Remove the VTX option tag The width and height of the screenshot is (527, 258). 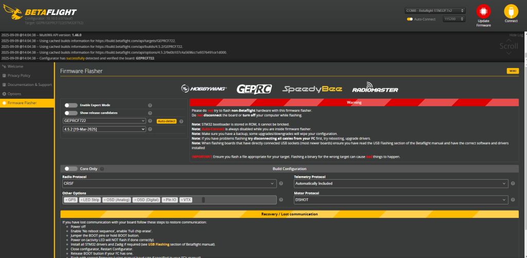(182, 200)
